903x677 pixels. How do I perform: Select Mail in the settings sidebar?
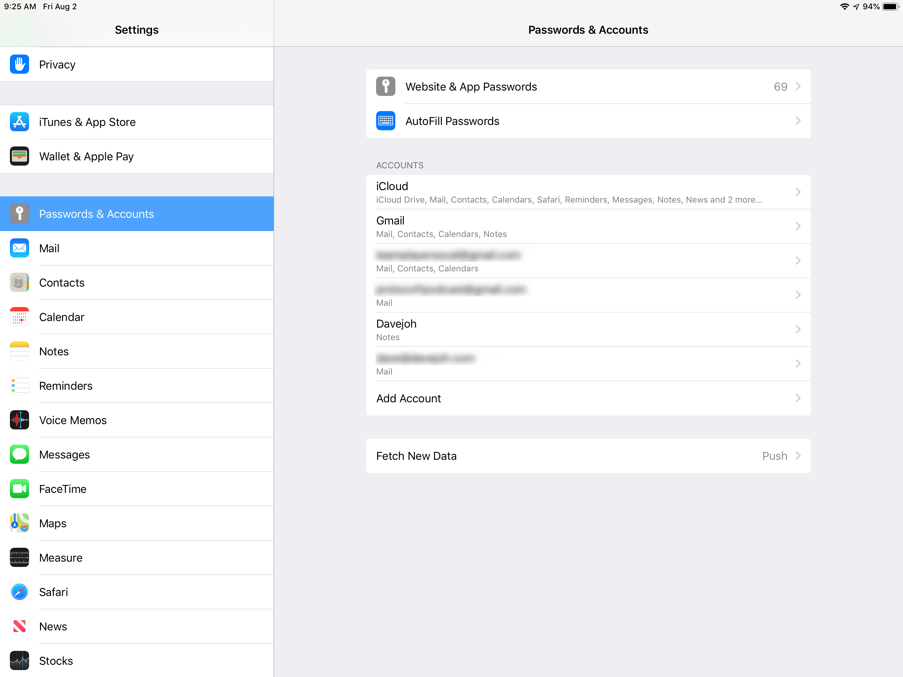click(137, 248)
